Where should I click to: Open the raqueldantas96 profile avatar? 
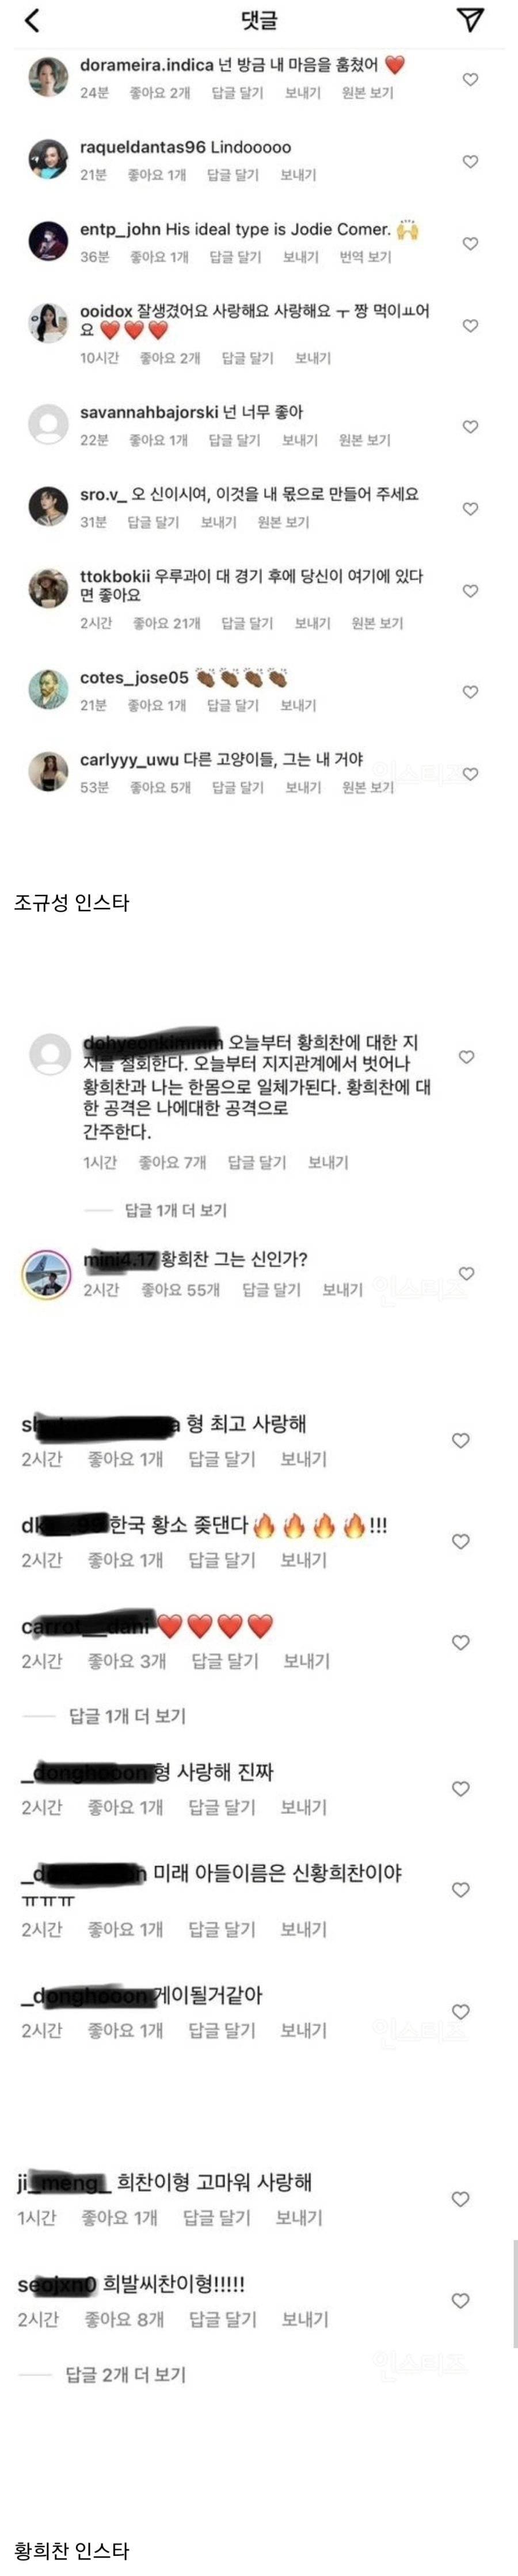48,160
